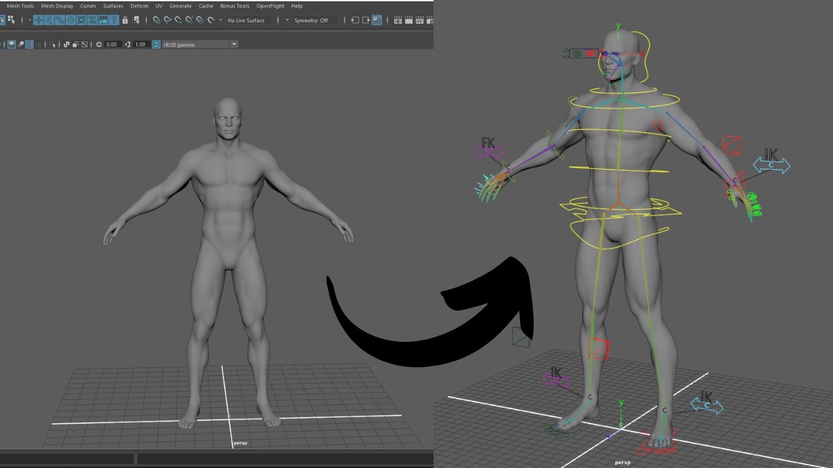Enable snap to projected center magnet icon

tap(189, 20)
